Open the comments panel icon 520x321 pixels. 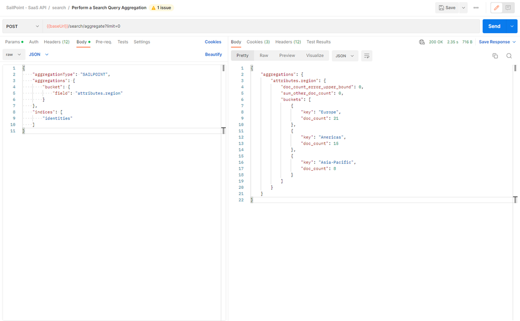[508, 8]
